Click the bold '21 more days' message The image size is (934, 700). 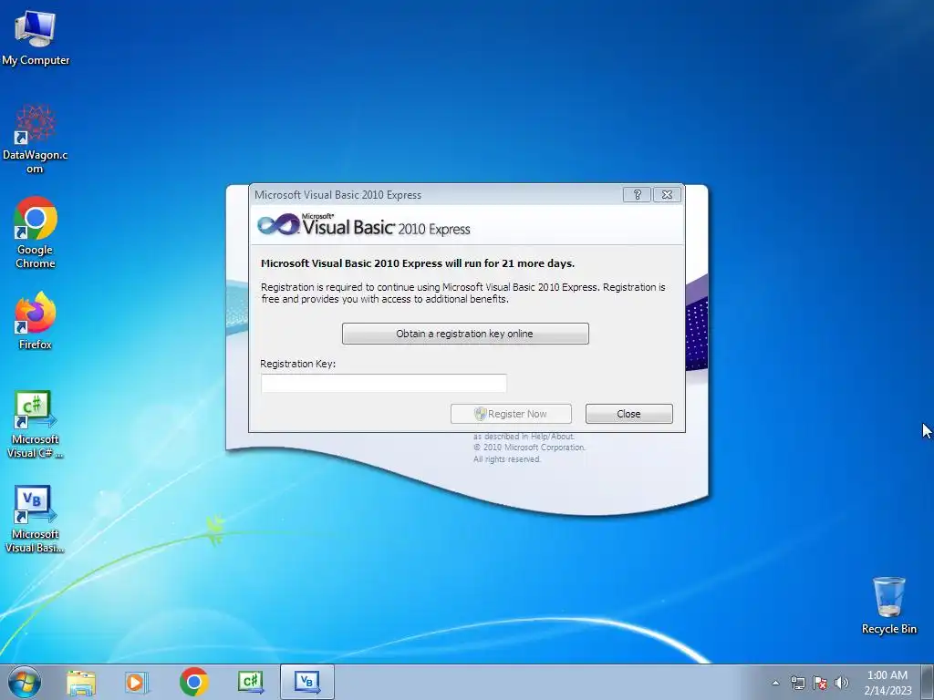click(418, 263)
